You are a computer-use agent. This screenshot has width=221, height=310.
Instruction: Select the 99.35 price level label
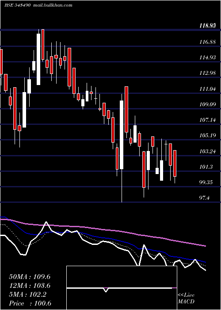point(206,182)
